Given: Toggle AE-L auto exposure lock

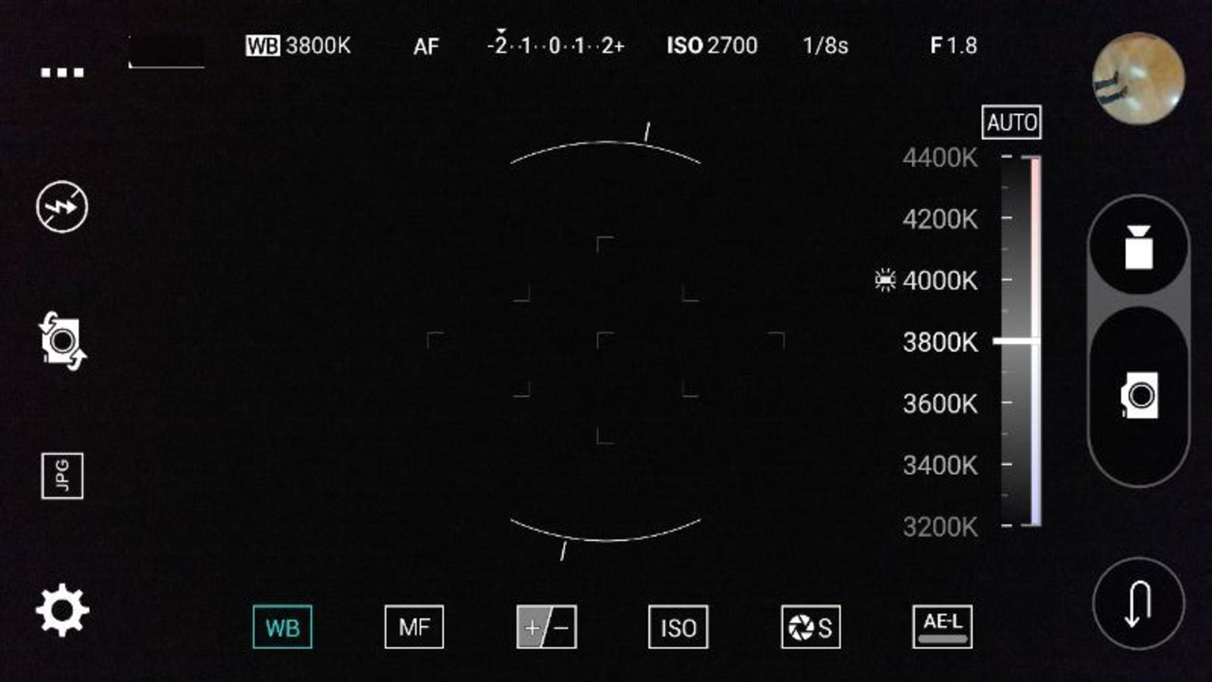Looking at the screenshot, I should 942,627.
